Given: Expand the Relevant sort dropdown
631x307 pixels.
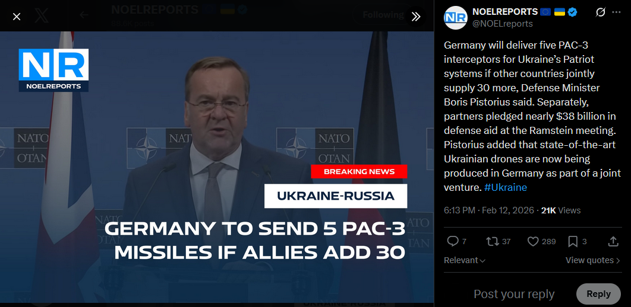Looking at the screenshot, I should 465,260.
